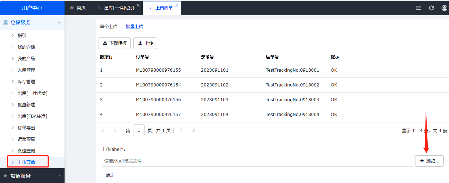Open 出库[FBA转运] in the sidebar
The height and width of the screenshot is (183, 449).
(32, 116)
